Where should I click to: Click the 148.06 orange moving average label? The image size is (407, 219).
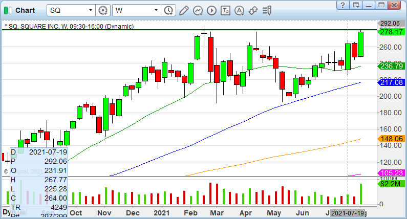click(x=391, y=139)
